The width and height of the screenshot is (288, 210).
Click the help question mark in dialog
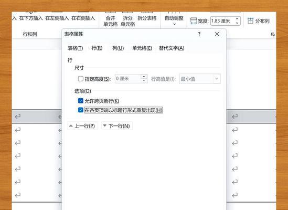[x=199, y=34]
